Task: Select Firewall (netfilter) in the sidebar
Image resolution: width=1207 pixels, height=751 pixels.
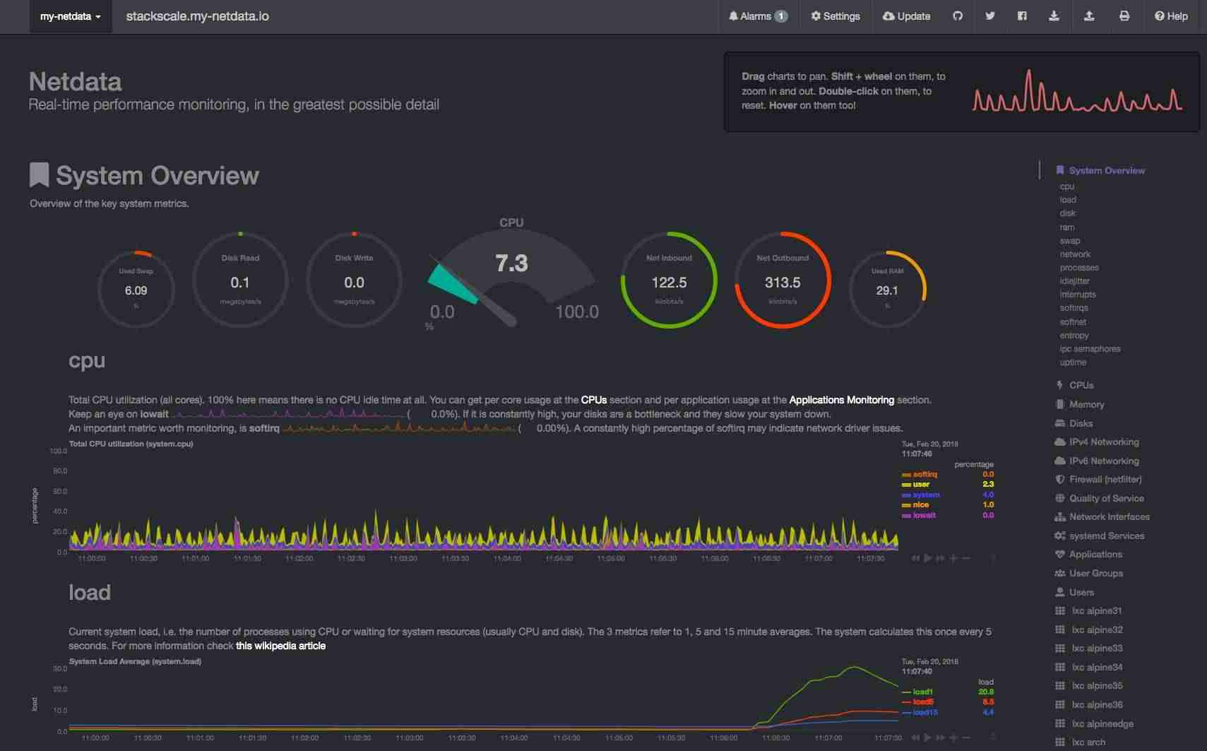Action: pyautogui.click(x=1105, y=479)
